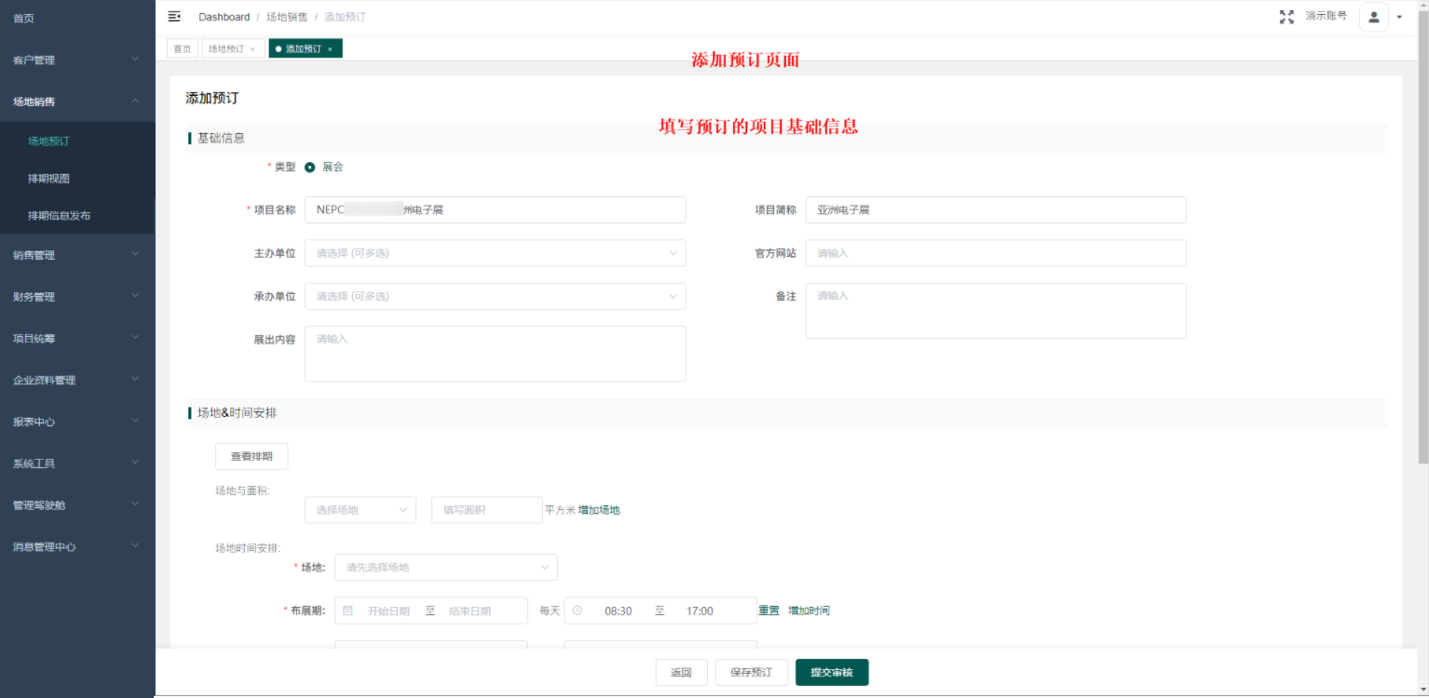Click 保存预订 button
The image size is (1429, 698).
(x=751, y=672)
